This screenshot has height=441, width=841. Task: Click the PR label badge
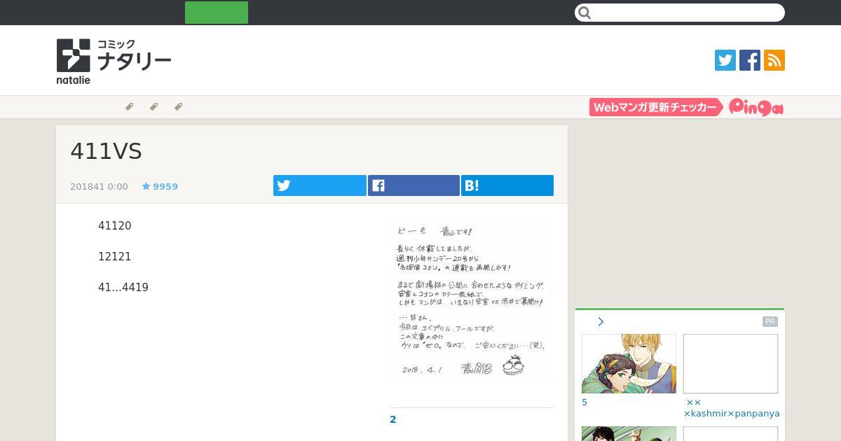pyautogui.click(x=770, y=322)
